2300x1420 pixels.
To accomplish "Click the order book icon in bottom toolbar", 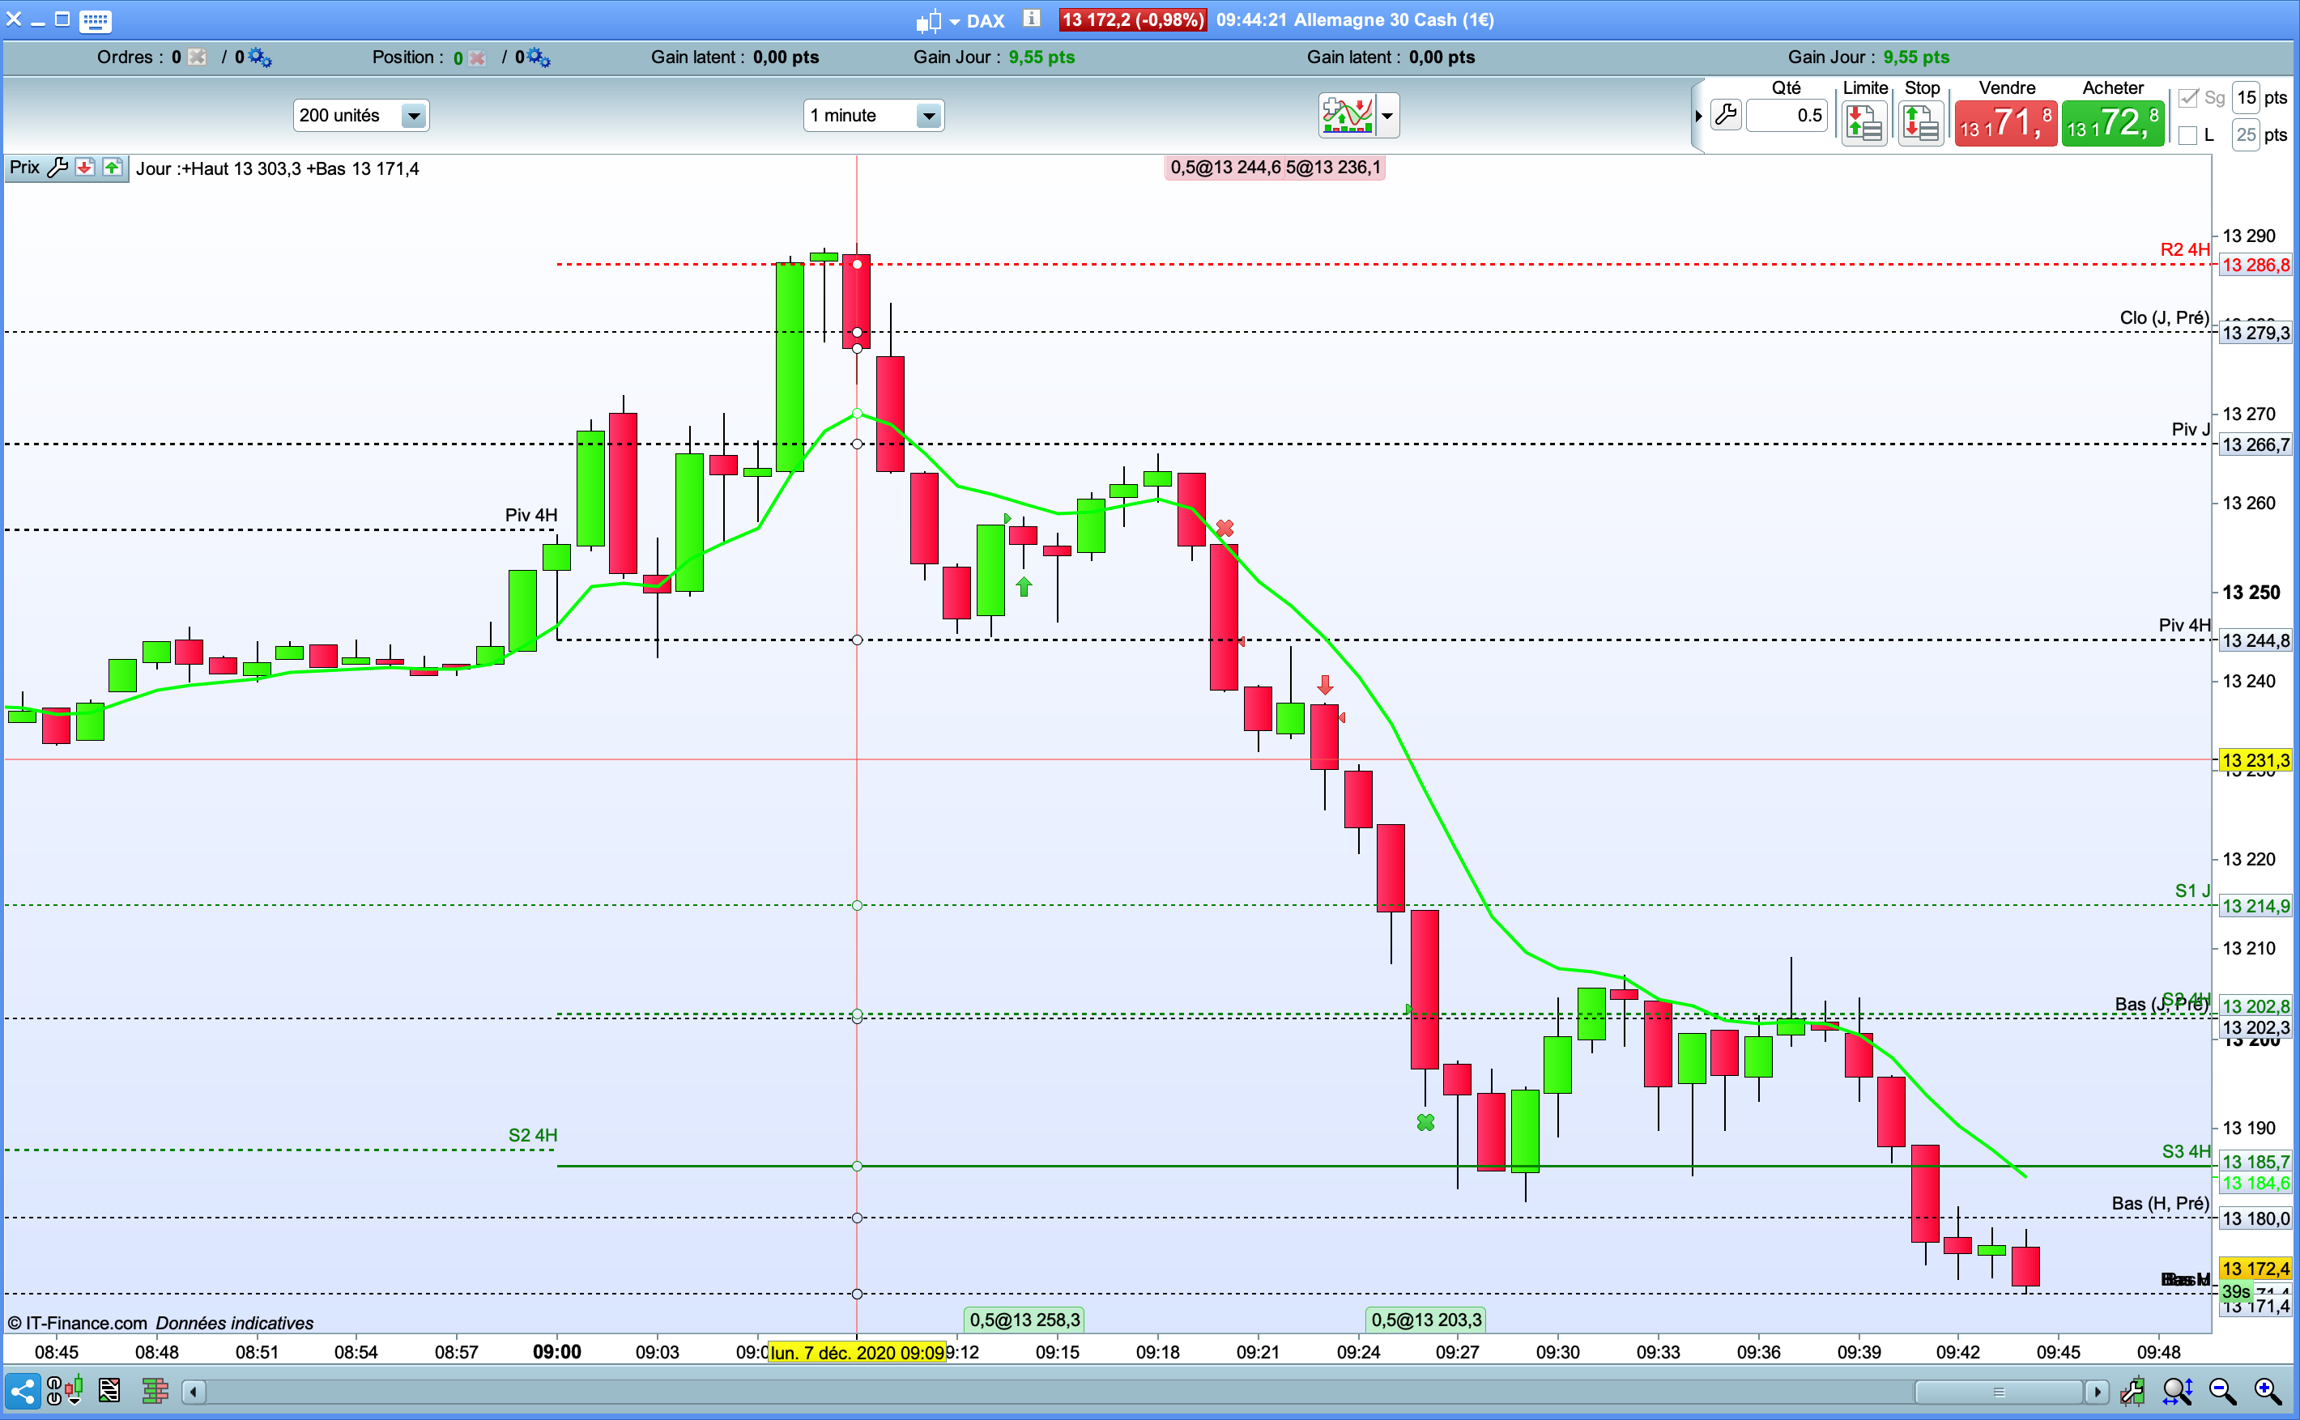I will (x=155, y=1390).
